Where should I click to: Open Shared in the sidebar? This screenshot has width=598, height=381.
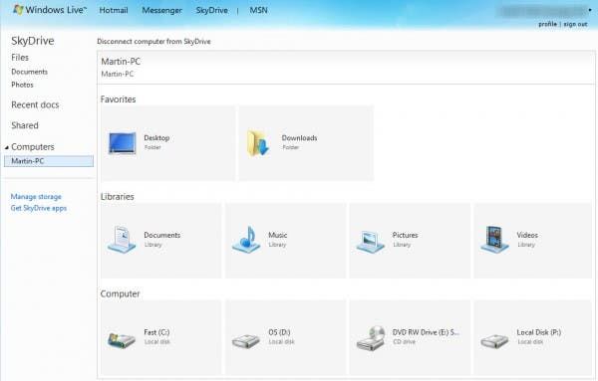pyautogui.click(x=25, y=125)
